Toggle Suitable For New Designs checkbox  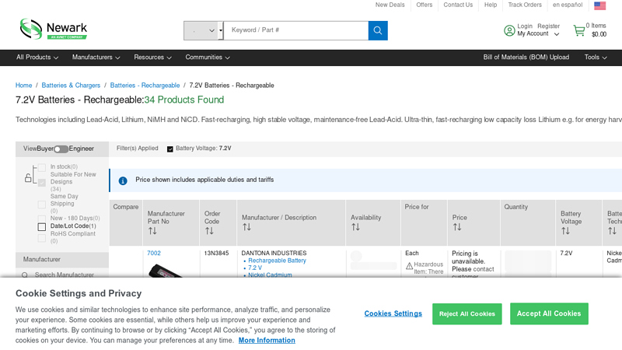42,182
